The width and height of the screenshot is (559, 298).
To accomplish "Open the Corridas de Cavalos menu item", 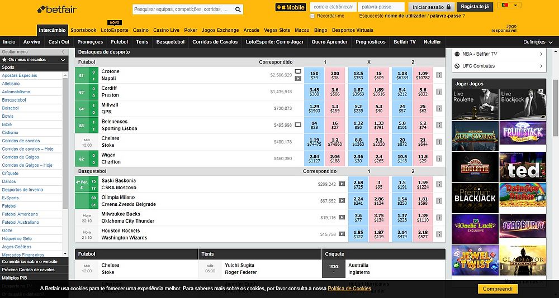I will coord(215,42).
